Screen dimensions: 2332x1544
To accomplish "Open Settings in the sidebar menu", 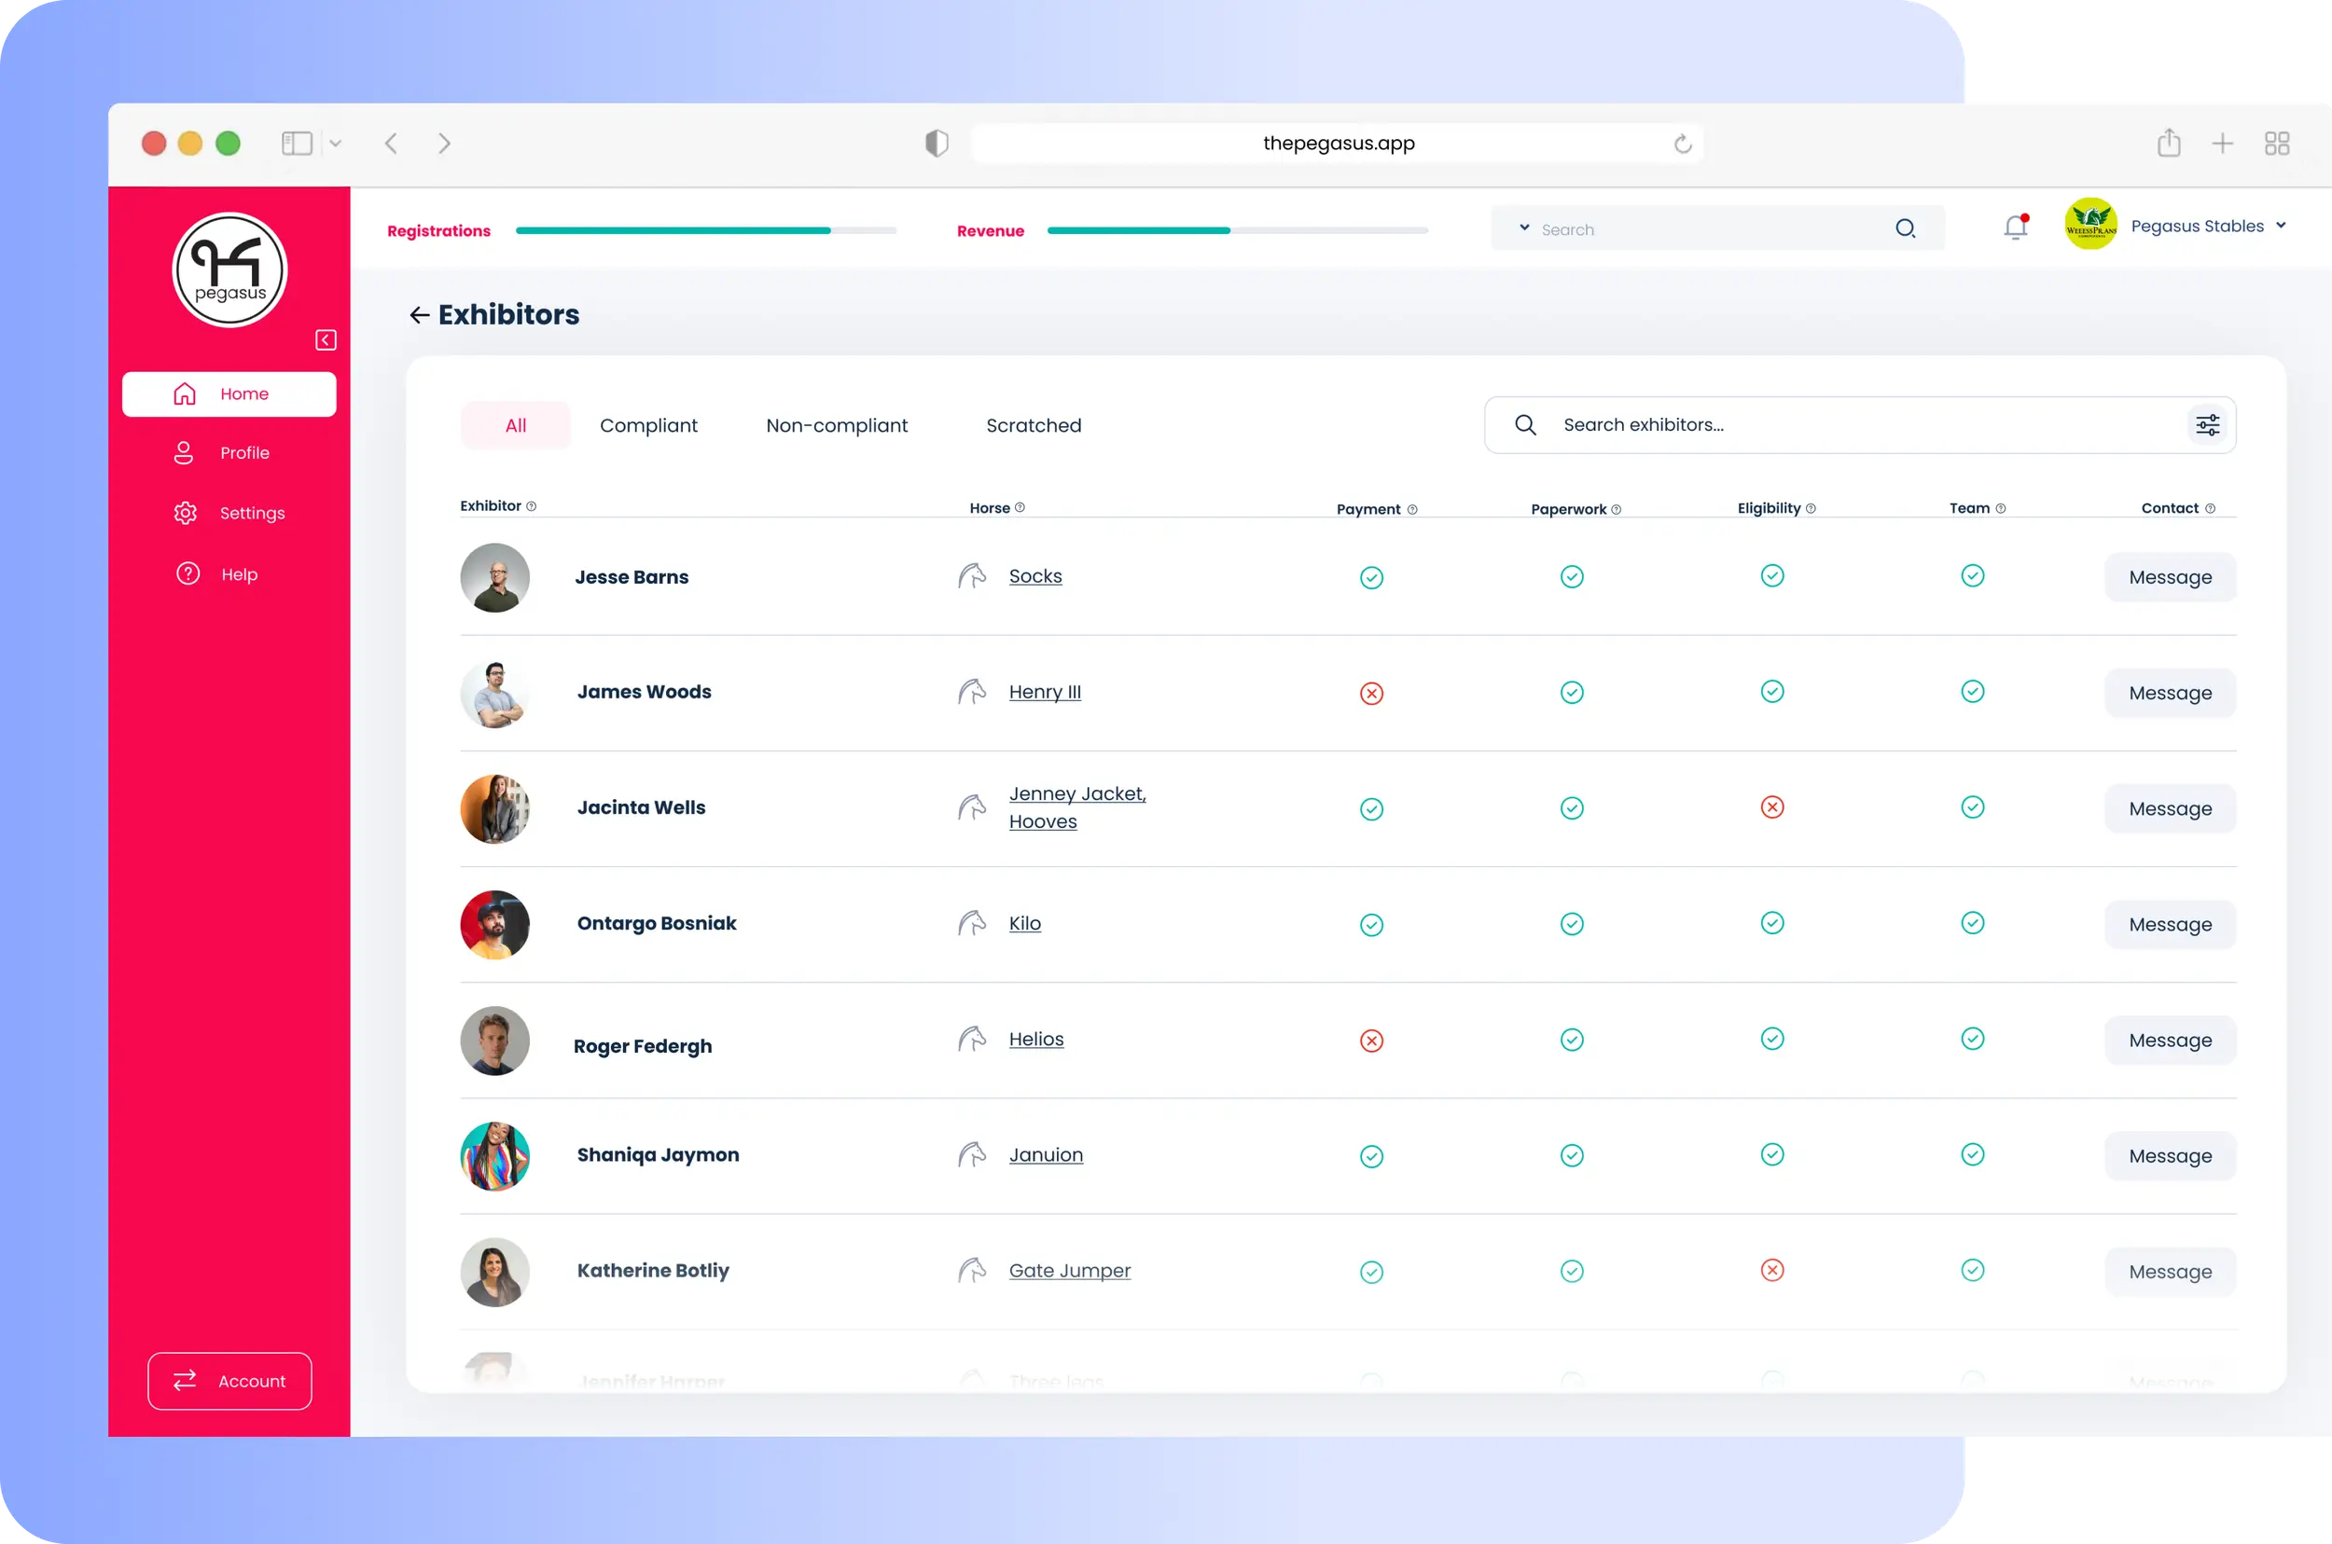I will [251, 513].
